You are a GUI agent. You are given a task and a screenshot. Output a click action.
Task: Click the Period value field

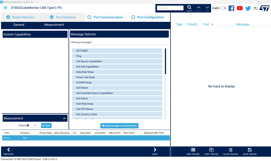click(35, 125)
